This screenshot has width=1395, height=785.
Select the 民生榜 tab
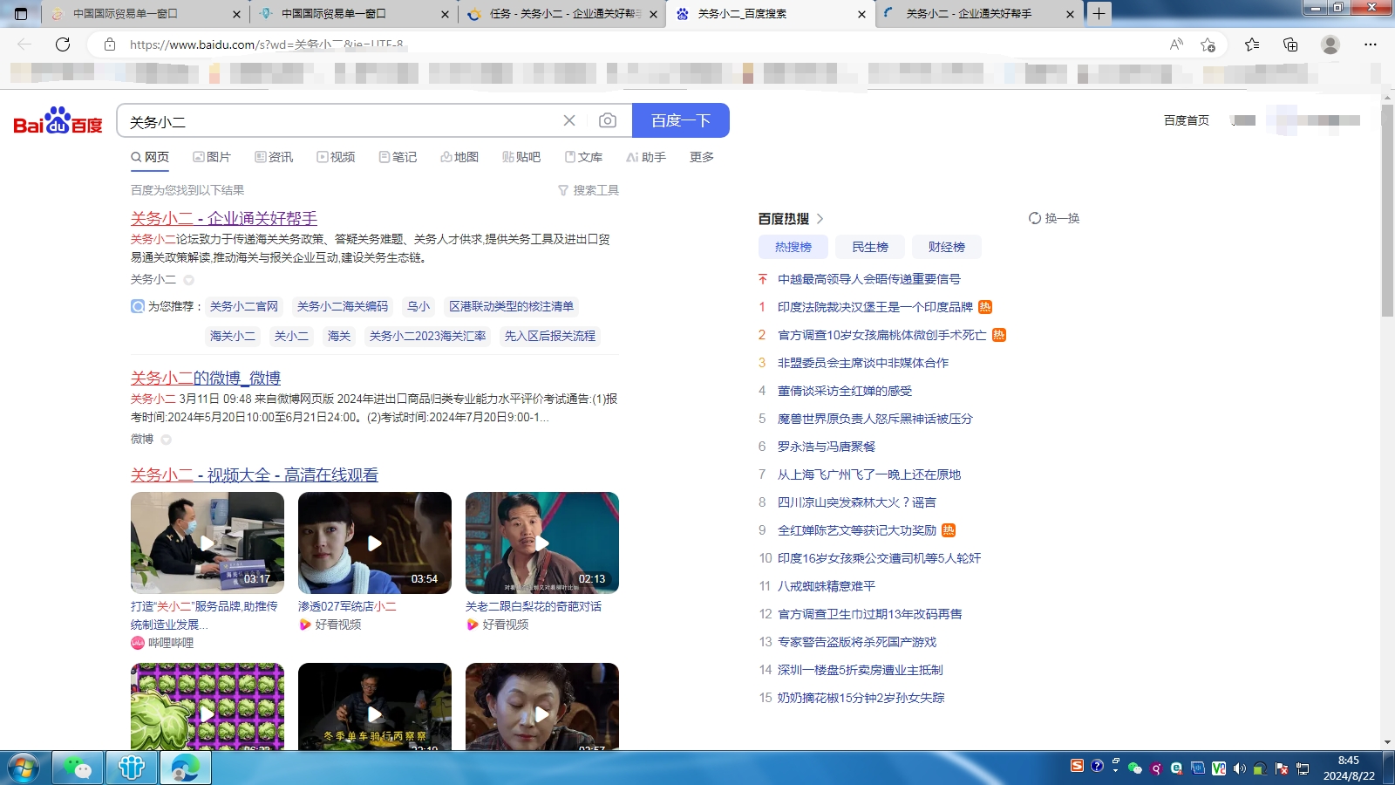[x=870, y=247]
